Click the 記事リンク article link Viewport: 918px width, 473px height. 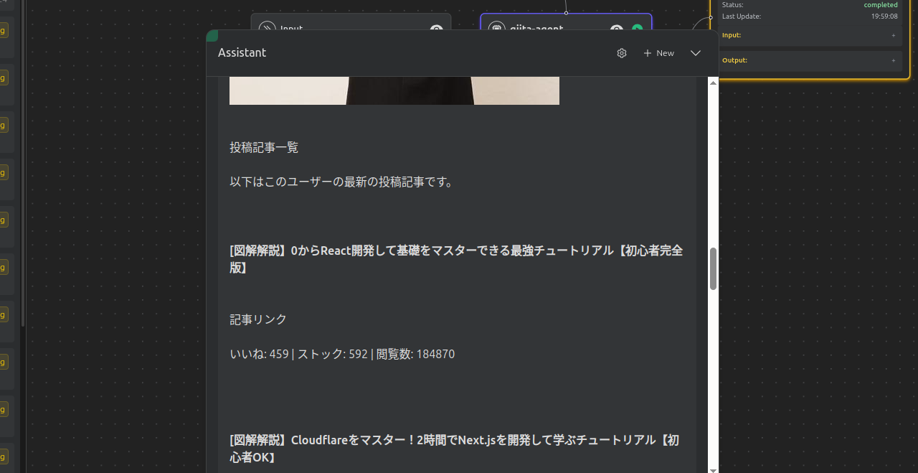[258, 319]
